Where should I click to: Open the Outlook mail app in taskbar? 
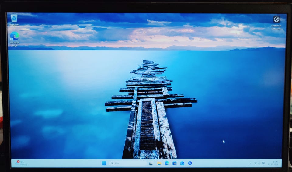(x=182, y=163)
